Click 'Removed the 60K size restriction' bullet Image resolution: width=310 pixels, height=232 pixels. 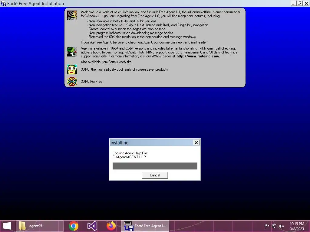[x=141, y=37]
